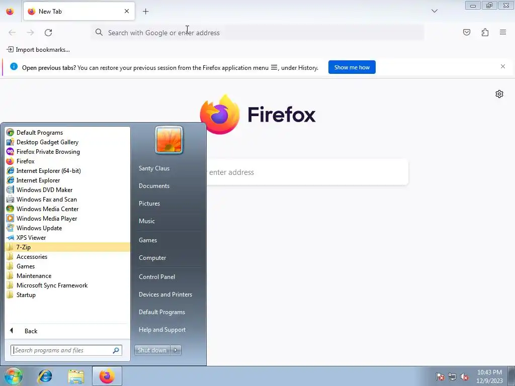Click the Show me how button
This screenshot has height=386, width=515.
352,67
